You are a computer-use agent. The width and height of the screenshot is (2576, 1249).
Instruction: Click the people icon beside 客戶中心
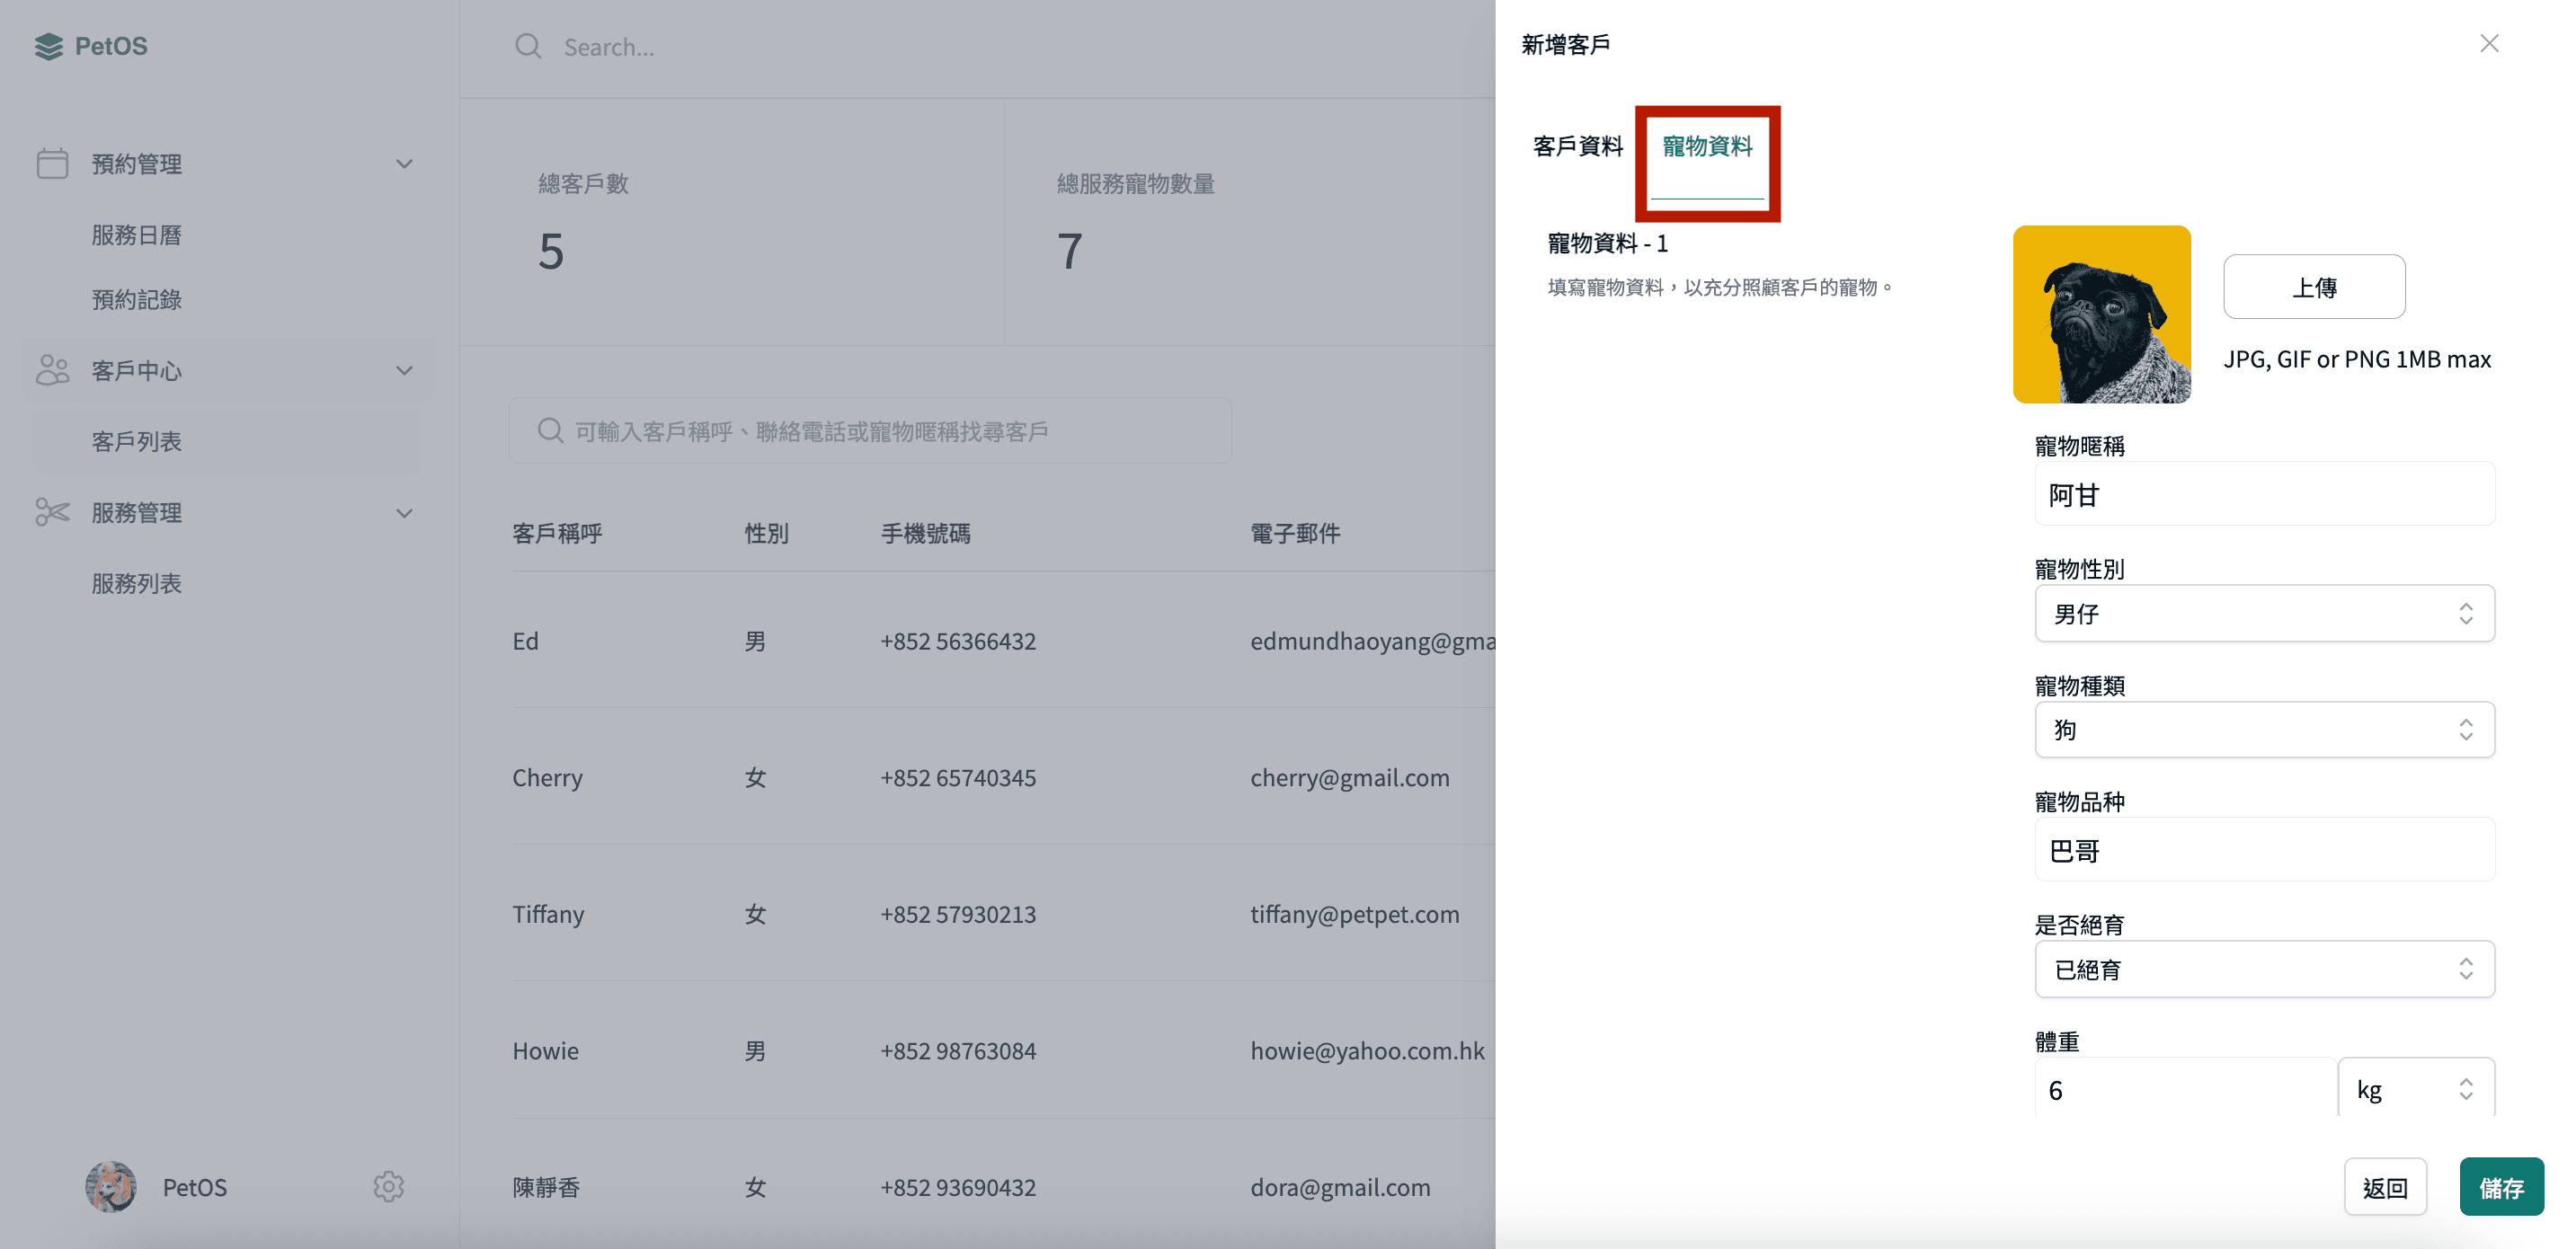(52, 370)
